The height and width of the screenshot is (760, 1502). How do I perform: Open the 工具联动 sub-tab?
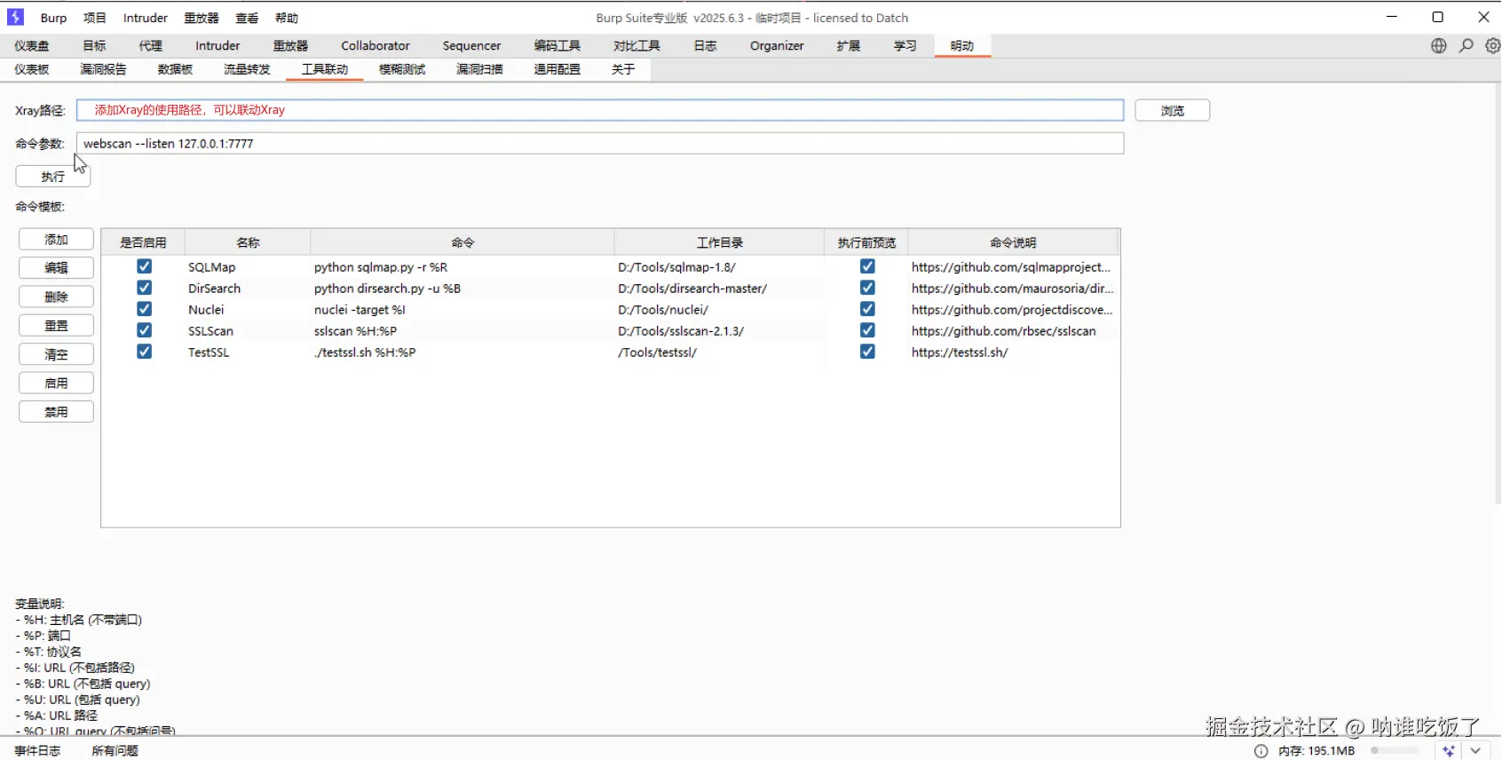click(325, 69)
